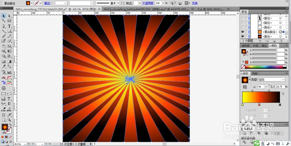291x146 pixels.
Task: Select the Selection (black arrow) tool
Action: [3, 16]
